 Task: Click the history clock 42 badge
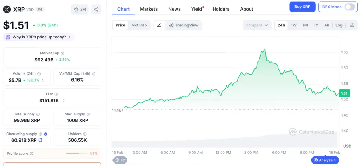tap(120, 160)
